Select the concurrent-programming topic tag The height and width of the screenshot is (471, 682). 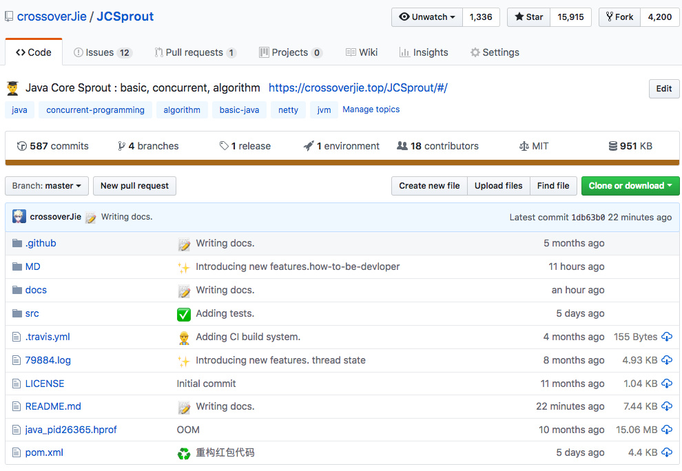click(95, 110)
